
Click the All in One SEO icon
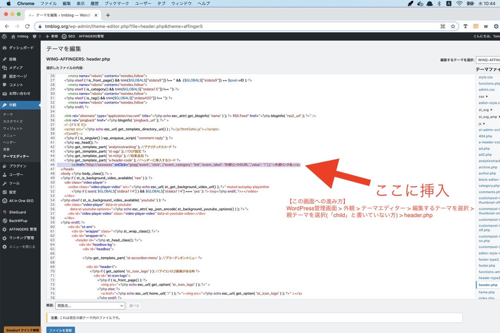click(x=5, y=201)
